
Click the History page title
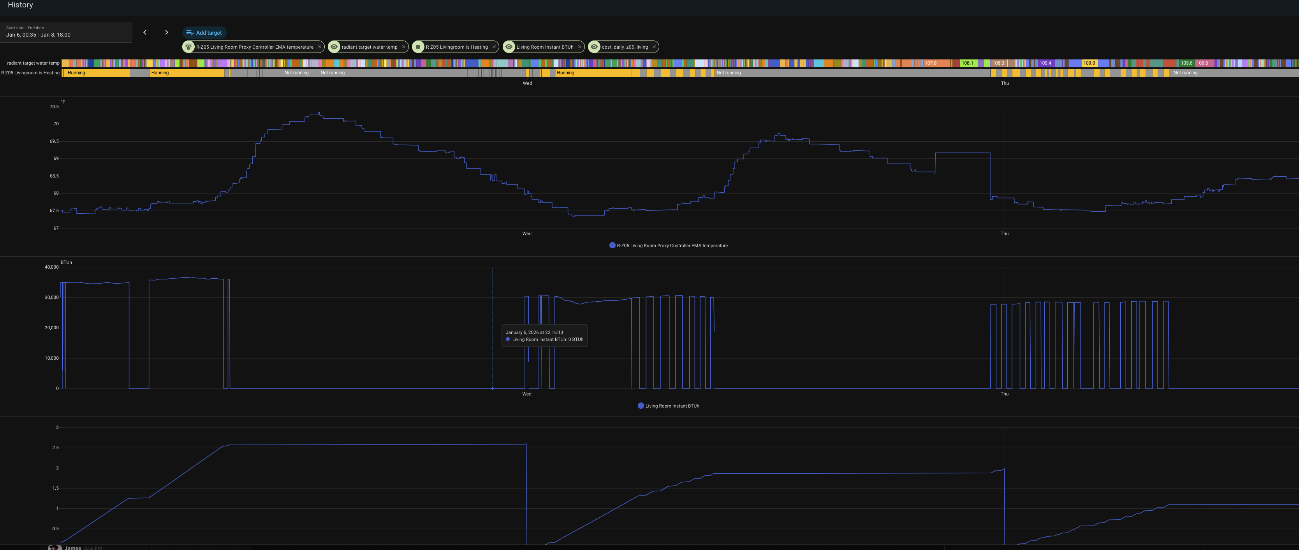point(20,5)
